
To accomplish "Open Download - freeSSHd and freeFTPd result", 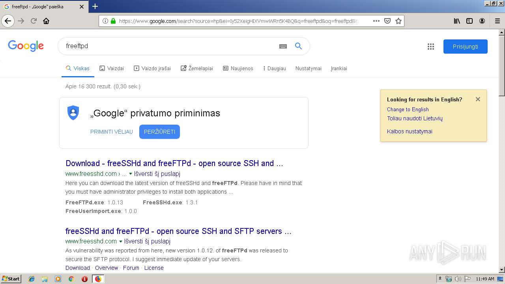I will pos(174,163).
